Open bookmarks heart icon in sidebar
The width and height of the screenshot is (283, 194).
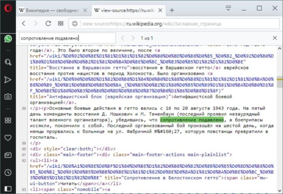pos(8,138)
